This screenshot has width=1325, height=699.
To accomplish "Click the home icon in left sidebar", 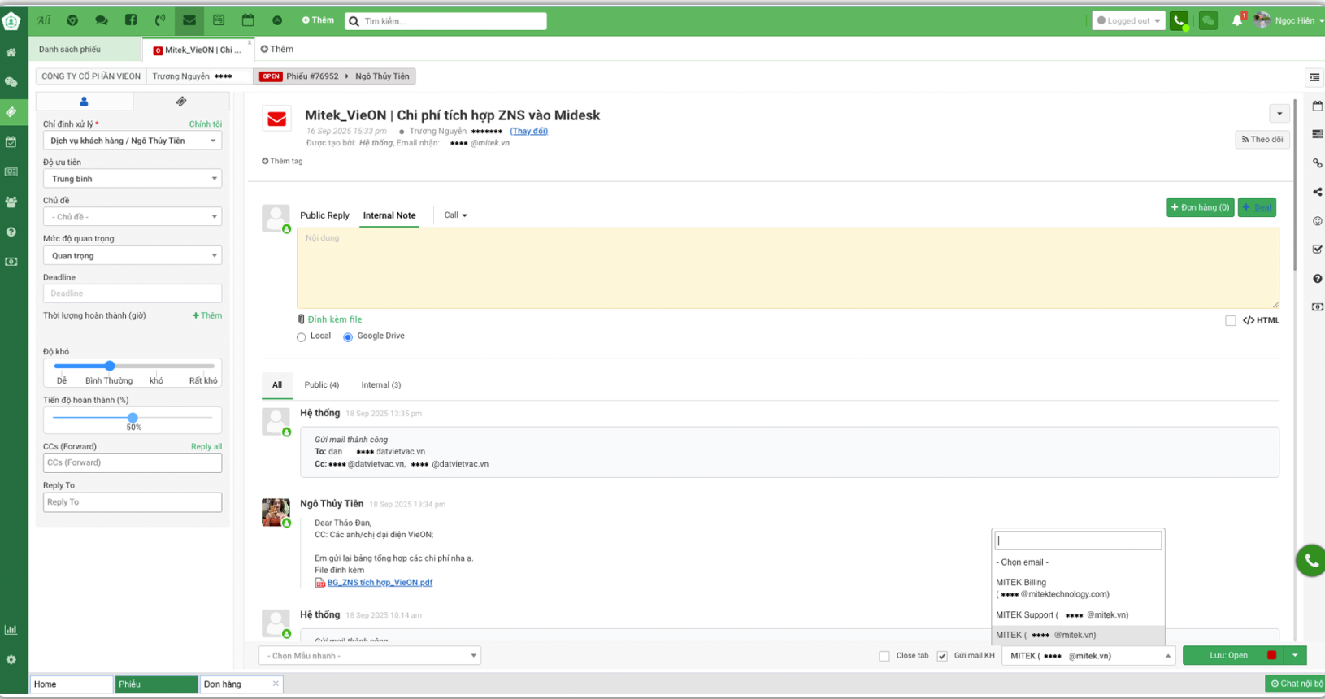I will click(11, 53).
